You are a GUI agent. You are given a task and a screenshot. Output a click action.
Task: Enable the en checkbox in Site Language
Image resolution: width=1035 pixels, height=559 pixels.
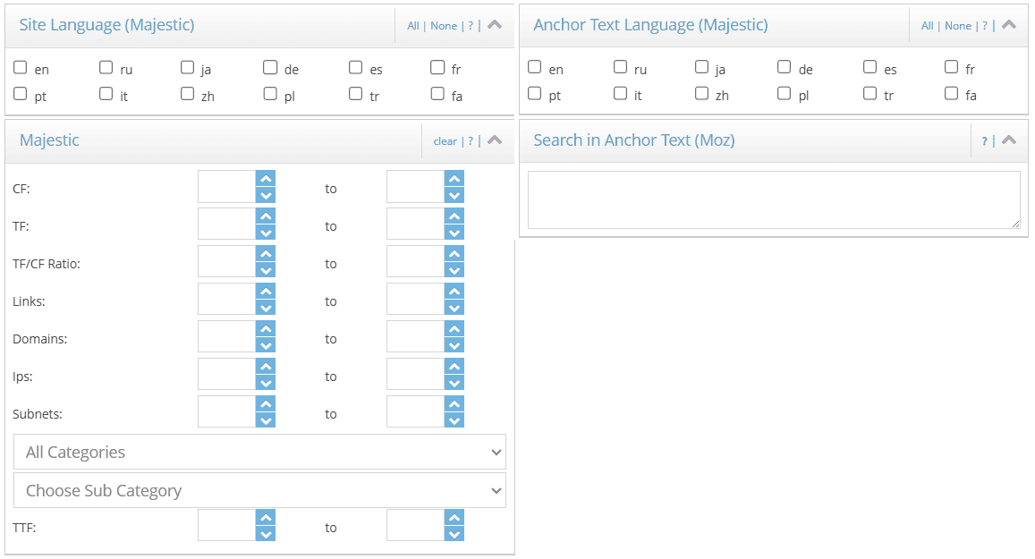20,66
